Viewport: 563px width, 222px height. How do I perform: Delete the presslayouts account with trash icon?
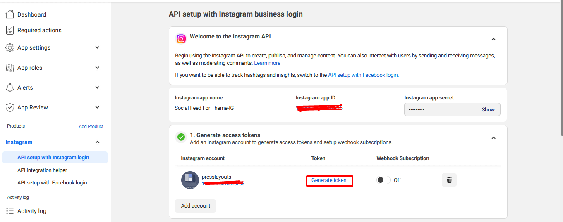click(x=449, y=180)
